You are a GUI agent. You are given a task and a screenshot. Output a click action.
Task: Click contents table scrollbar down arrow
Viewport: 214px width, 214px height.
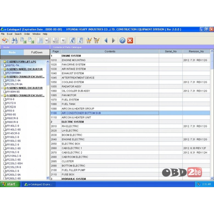click(x=212, y=178)
